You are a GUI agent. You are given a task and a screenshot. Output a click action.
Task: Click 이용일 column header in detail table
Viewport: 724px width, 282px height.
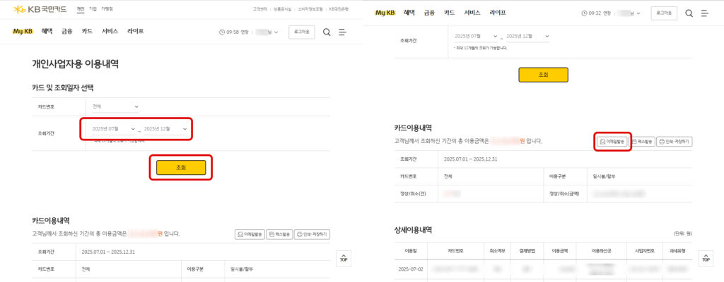point(411,251)
